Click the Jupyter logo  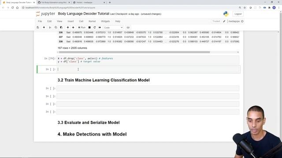(x=45, y=14)
